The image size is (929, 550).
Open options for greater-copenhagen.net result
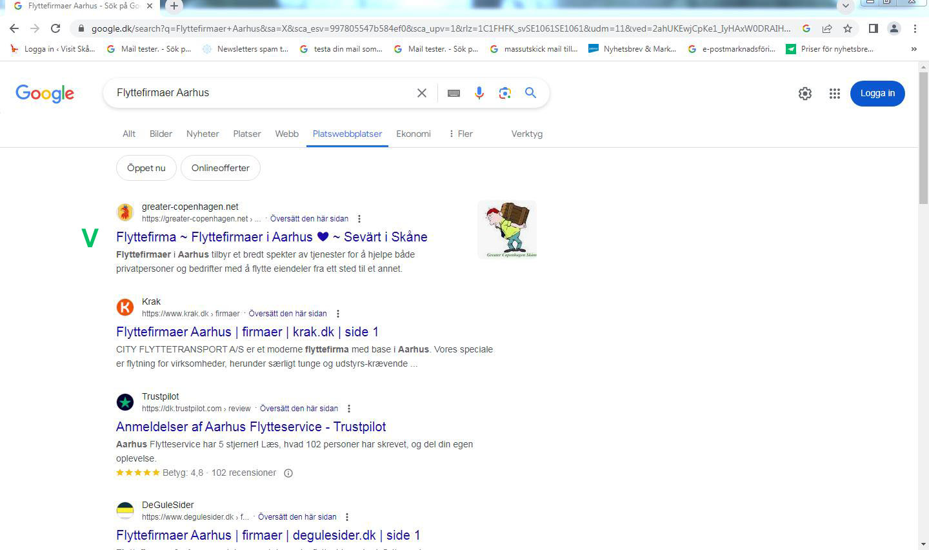[x=359, y=219]
